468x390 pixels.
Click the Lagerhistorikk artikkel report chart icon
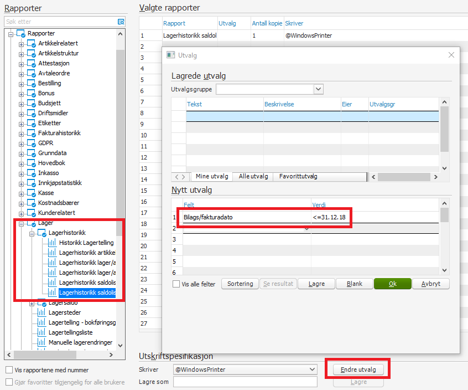click(x=52, y=253)
